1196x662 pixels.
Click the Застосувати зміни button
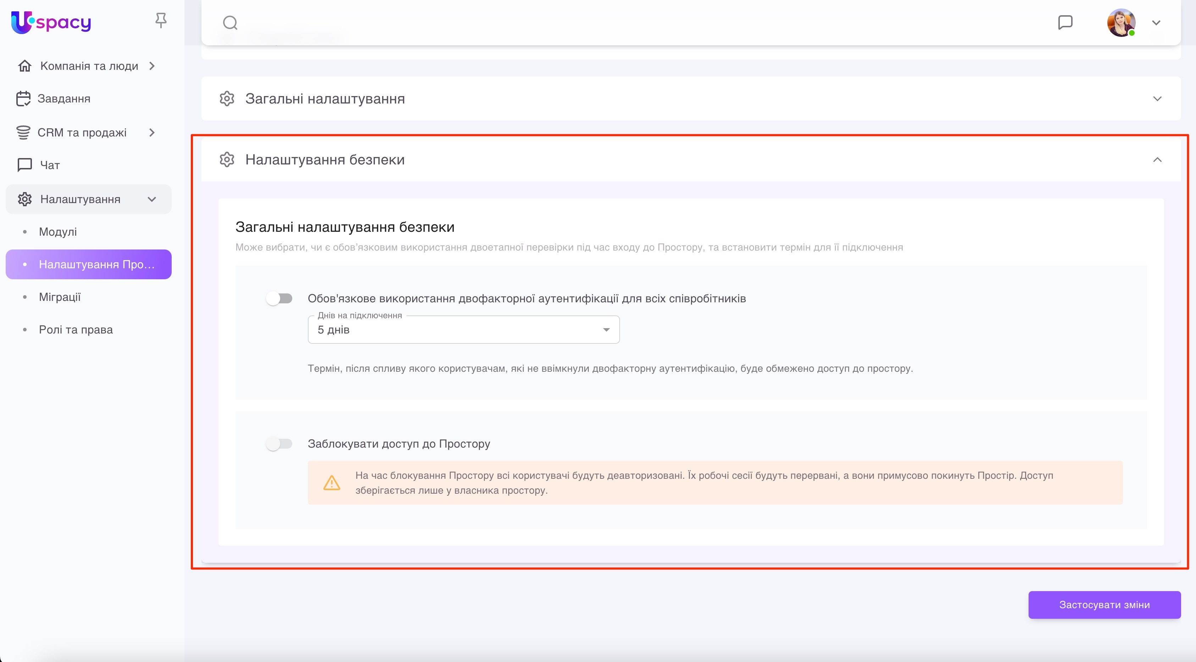[1104, 605]
